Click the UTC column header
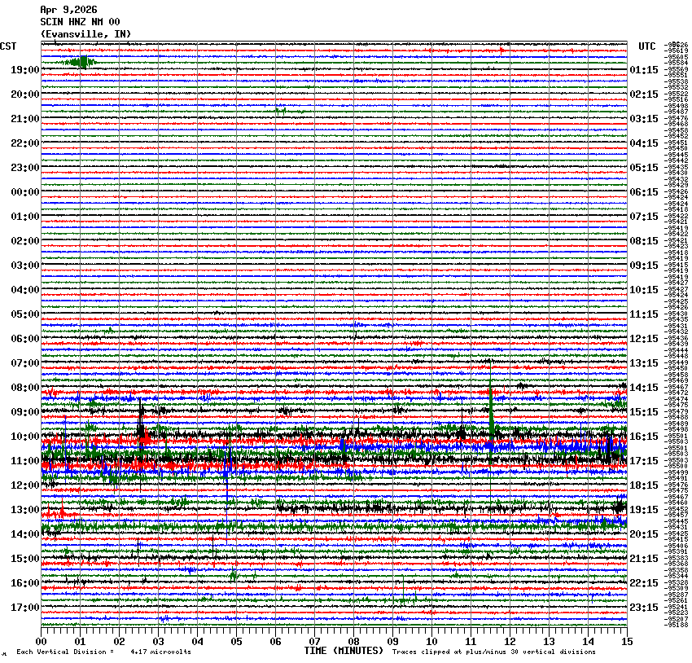Screen dimensions: 692x663 (646, 46)
